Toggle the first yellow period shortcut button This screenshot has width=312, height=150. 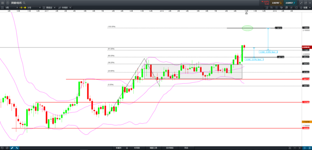(x=21, y=8)
